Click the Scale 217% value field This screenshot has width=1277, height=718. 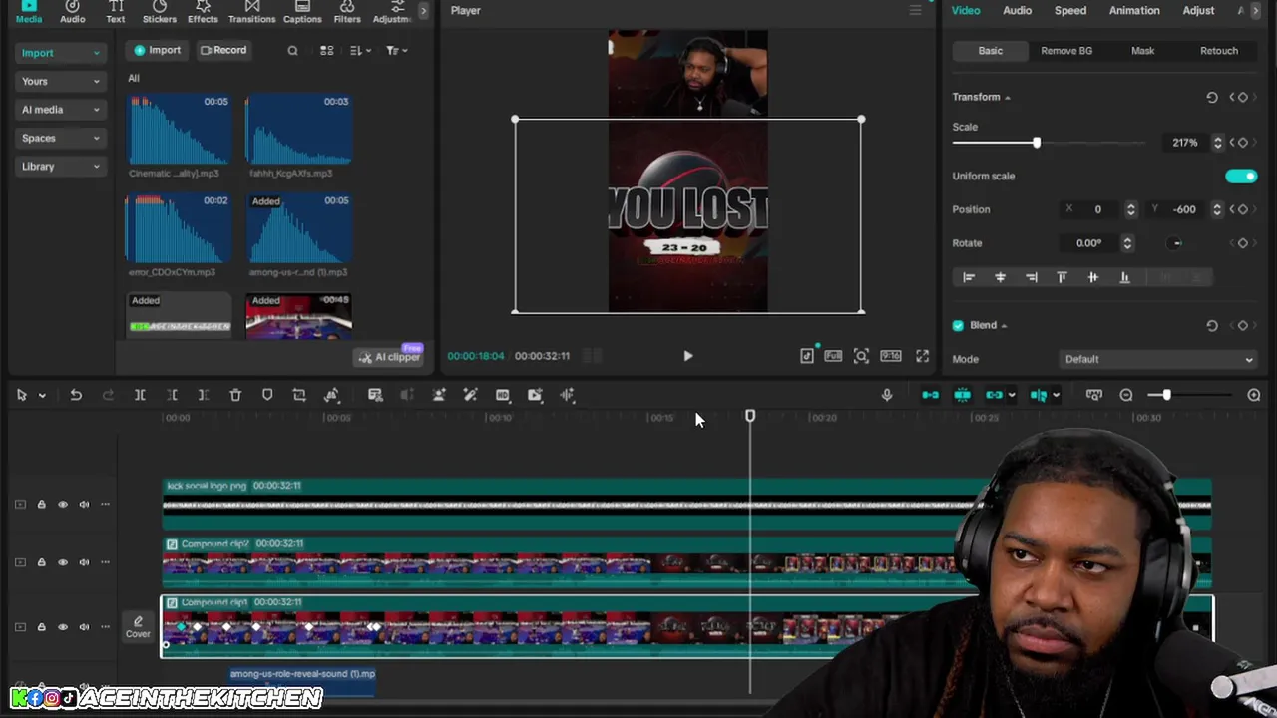[1184, 143]
